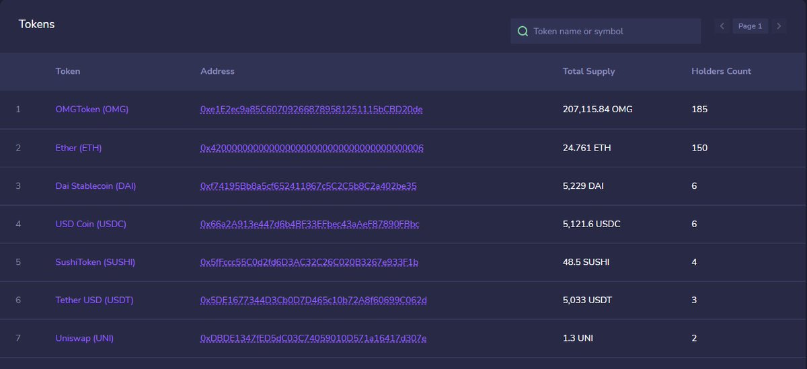Open Tether USD (USDT) token link
Viewport: 807px width, 369px height.
click(x=94, y=300)
